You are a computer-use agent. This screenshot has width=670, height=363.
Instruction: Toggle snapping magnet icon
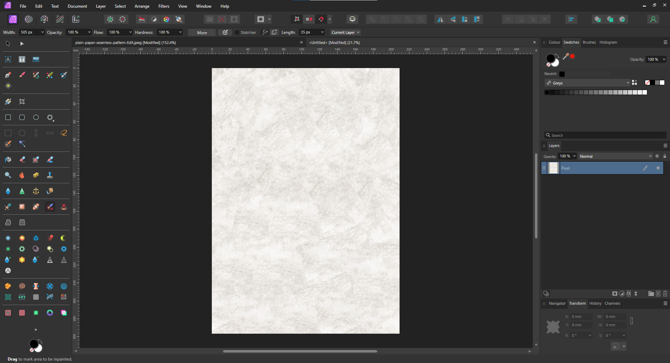click(x=321, y=19)
